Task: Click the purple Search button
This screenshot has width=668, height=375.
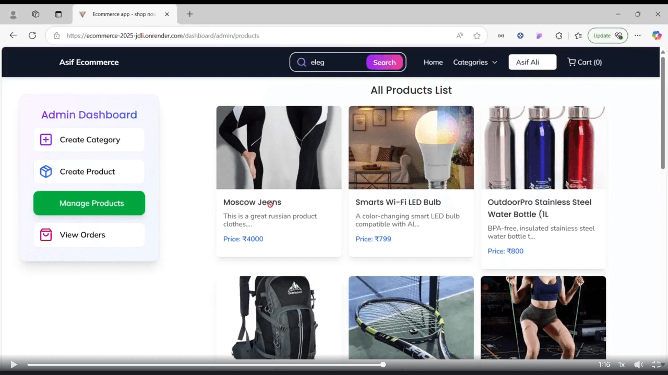Action: click(384, 62)
